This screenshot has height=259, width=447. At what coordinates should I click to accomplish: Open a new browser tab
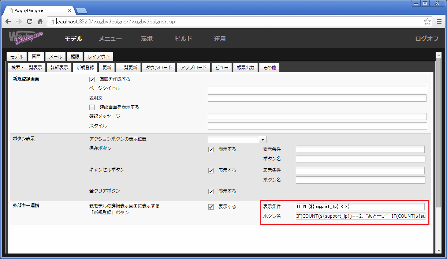coord(81,10)
